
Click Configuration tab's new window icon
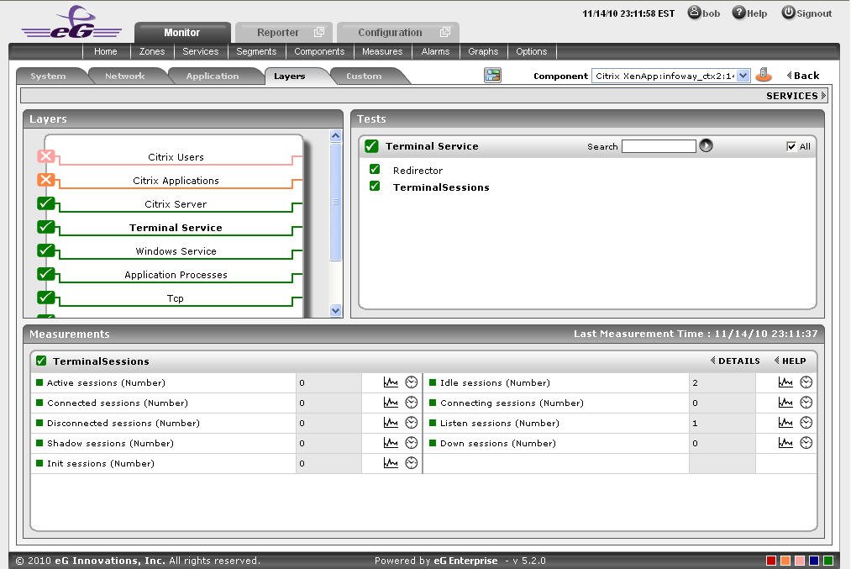[x=445, y=32]
